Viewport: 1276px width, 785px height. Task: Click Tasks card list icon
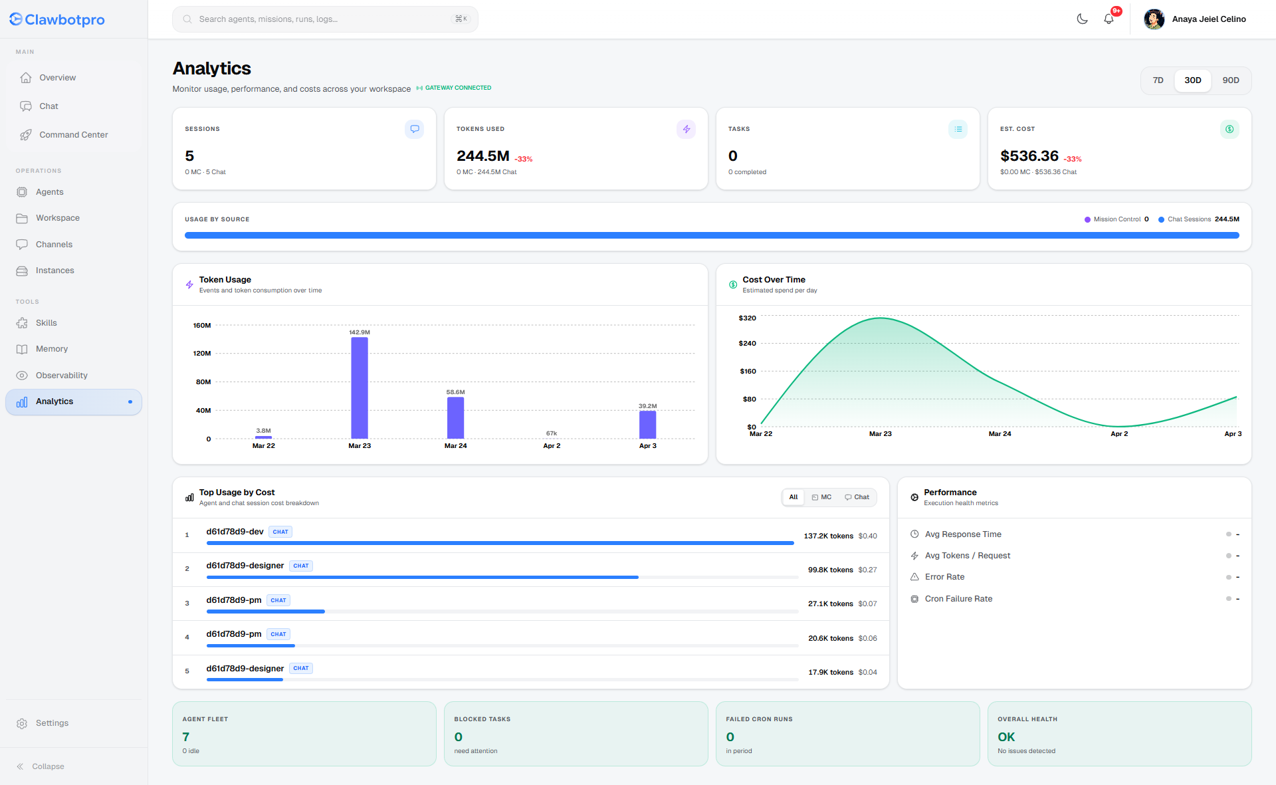(x=958, y=129)
